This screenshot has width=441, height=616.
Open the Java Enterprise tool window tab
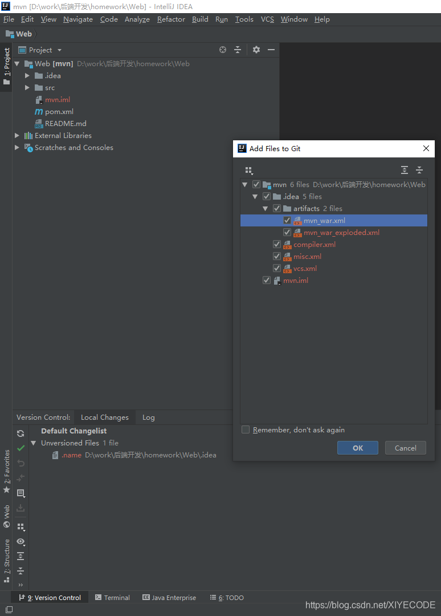(x=169, y=598)
